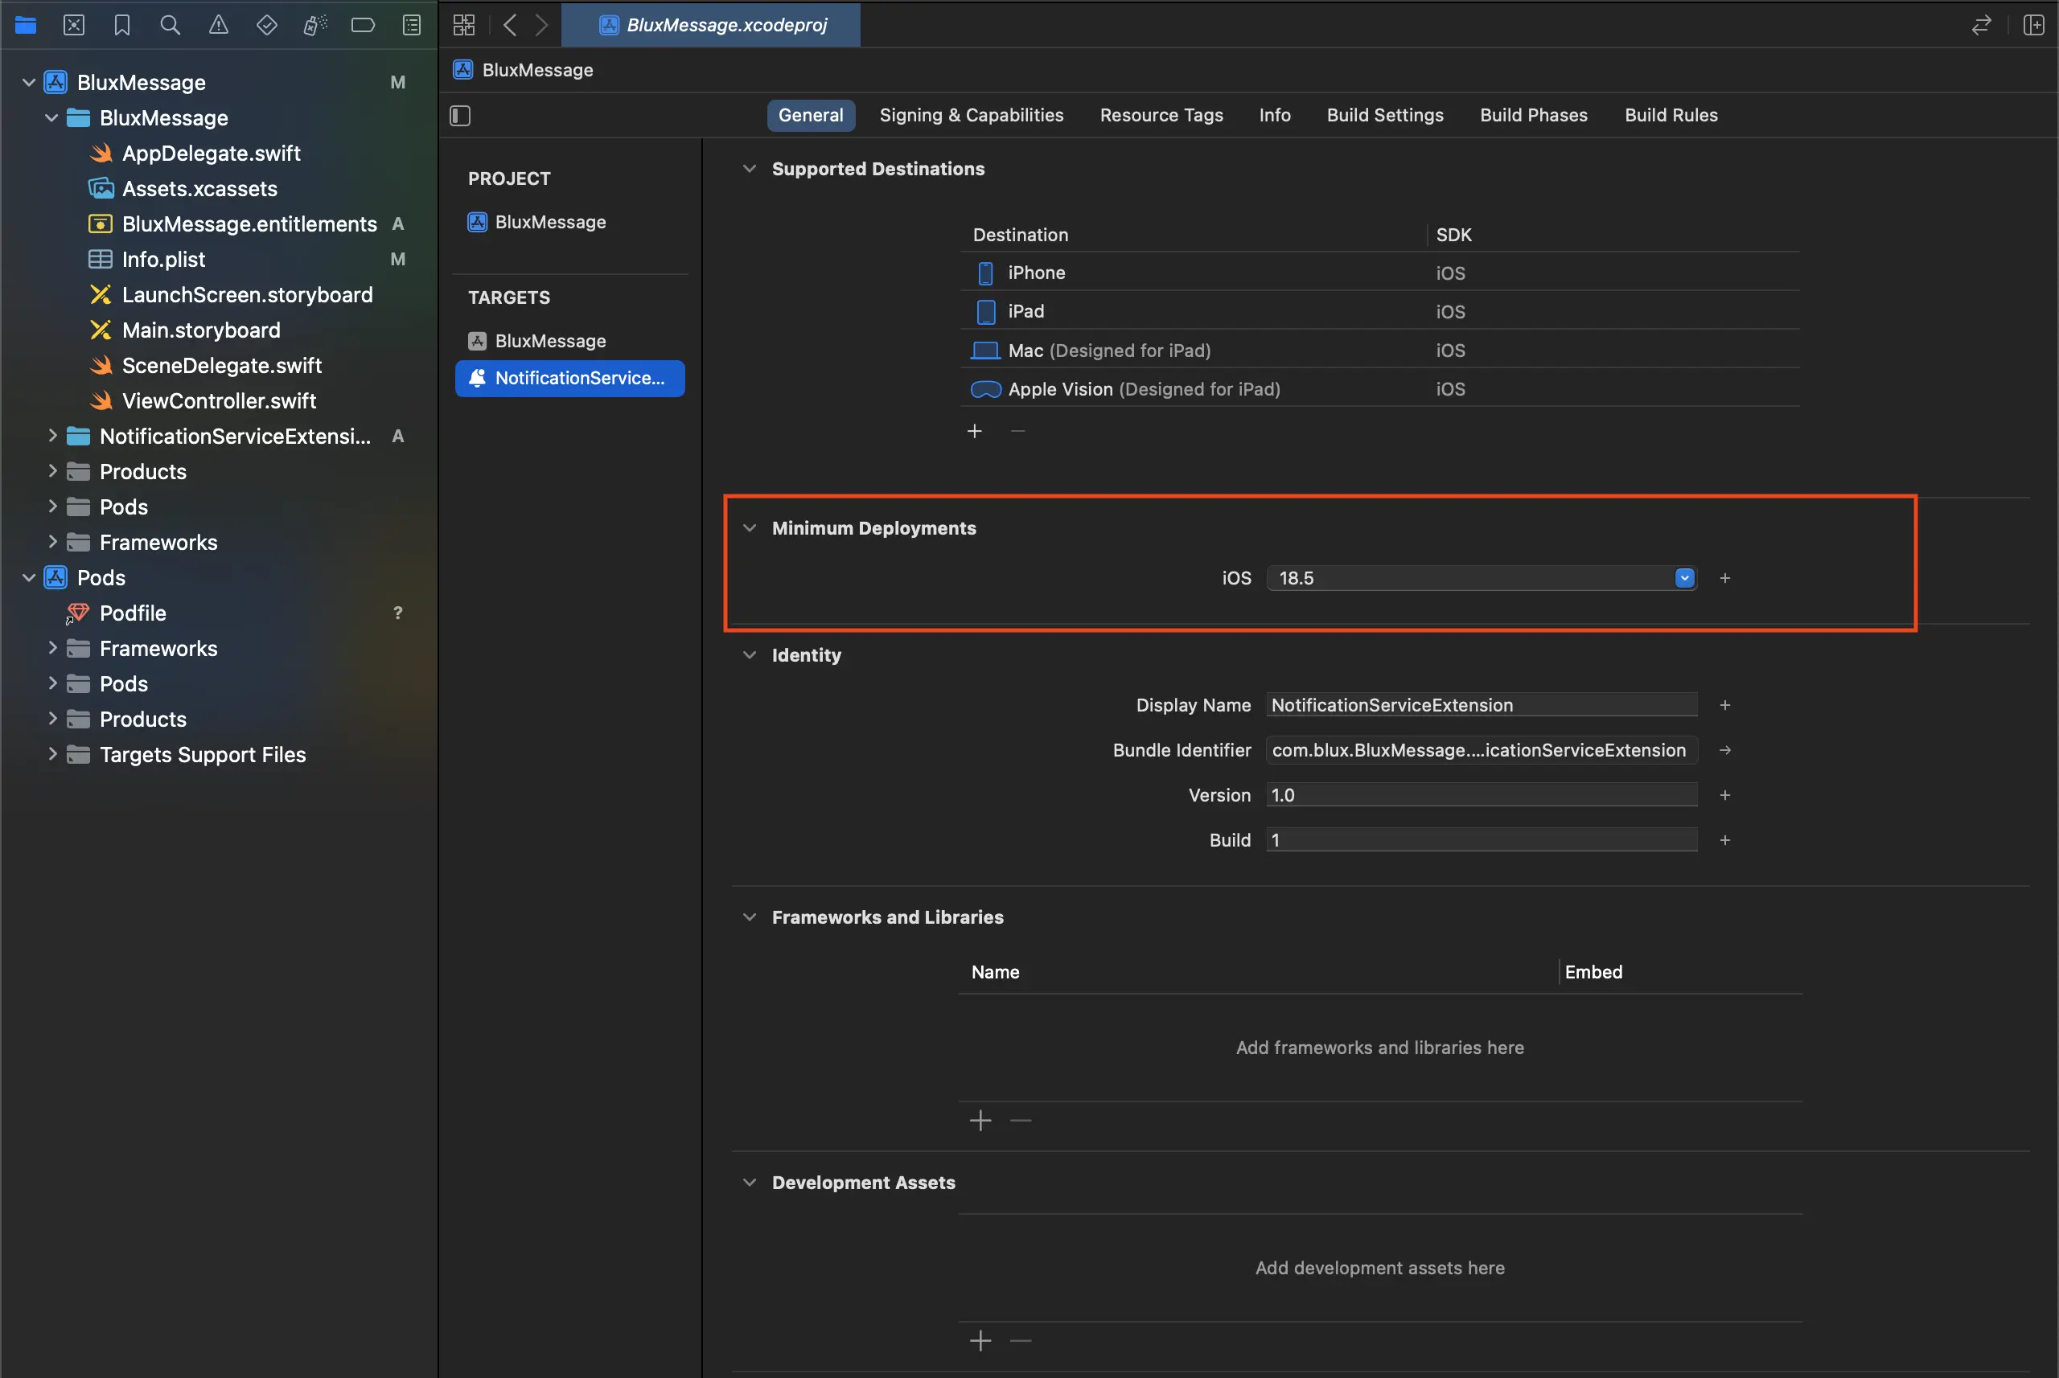
Task: Go back in editor history
Action: (x=510, y=25)
